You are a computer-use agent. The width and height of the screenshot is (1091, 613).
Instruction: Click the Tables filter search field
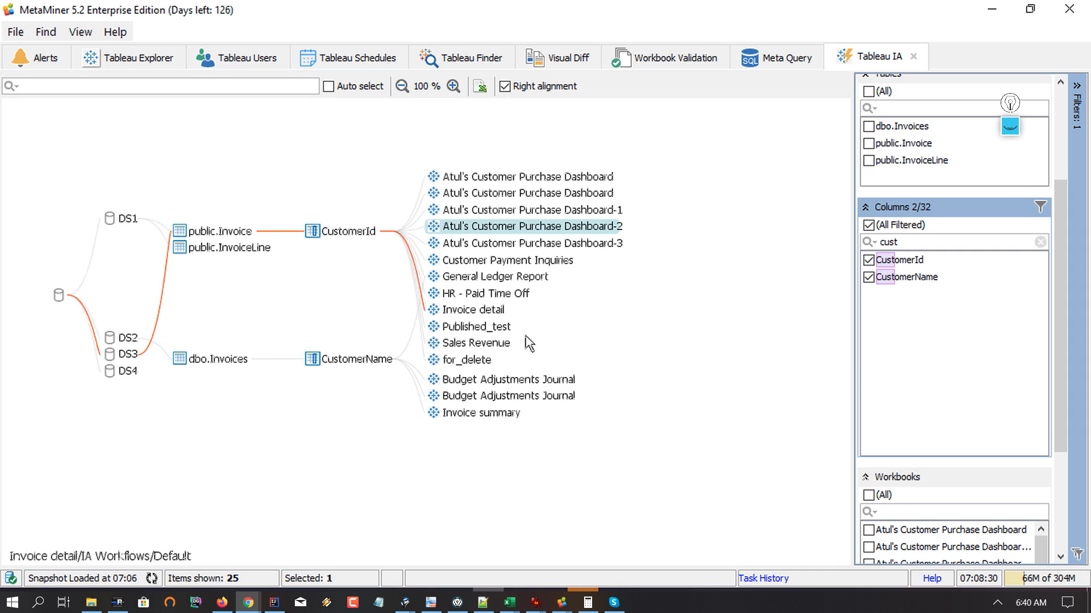(x=955, y=108)
